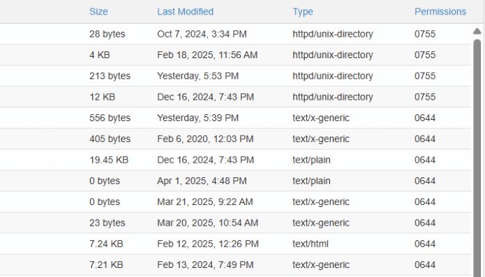Select the 213 bytes directory row

click(x=109, y=75)
